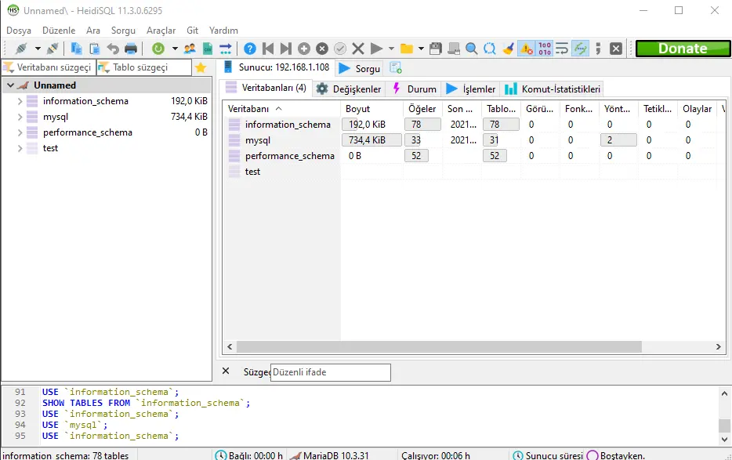Add a new query tab icon
Viewport: 732px width, 460px height.
pos(396,67)
